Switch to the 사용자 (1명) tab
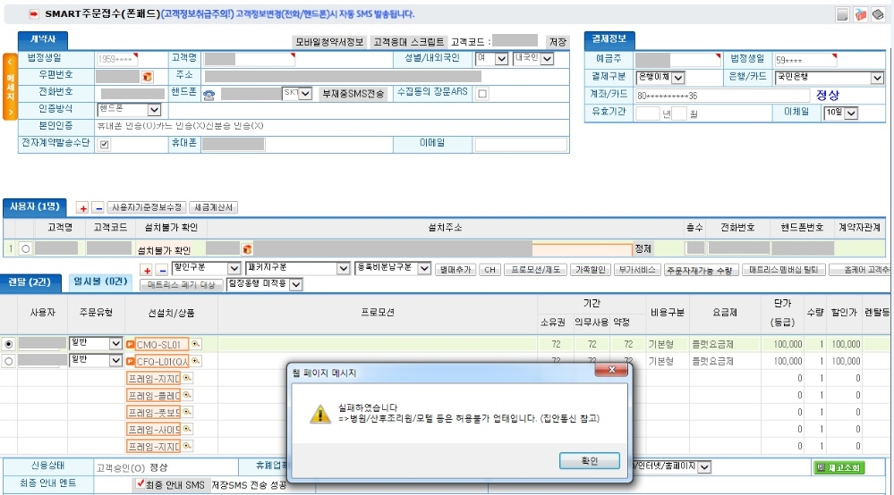 [x=34, y=207]
